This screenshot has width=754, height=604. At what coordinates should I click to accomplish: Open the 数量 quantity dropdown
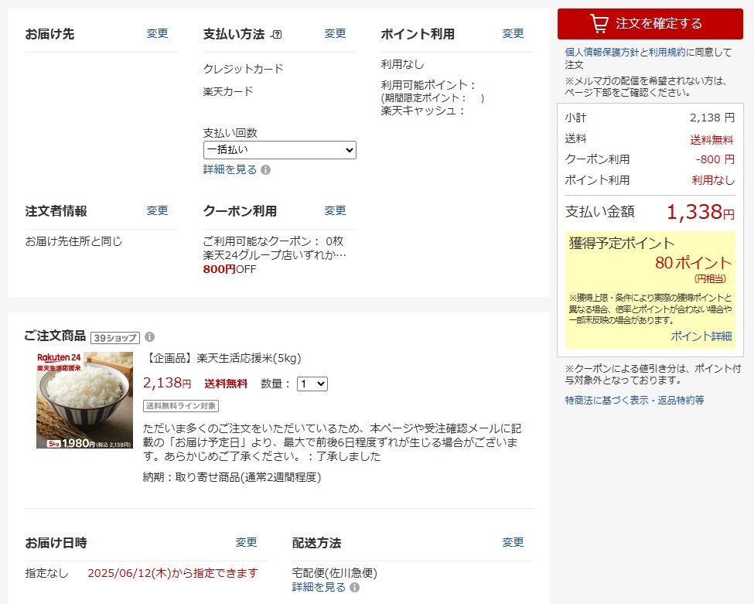pos(312,384)
